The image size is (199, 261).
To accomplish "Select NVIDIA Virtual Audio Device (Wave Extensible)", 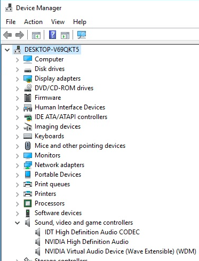I will click(x=121, y=251).
